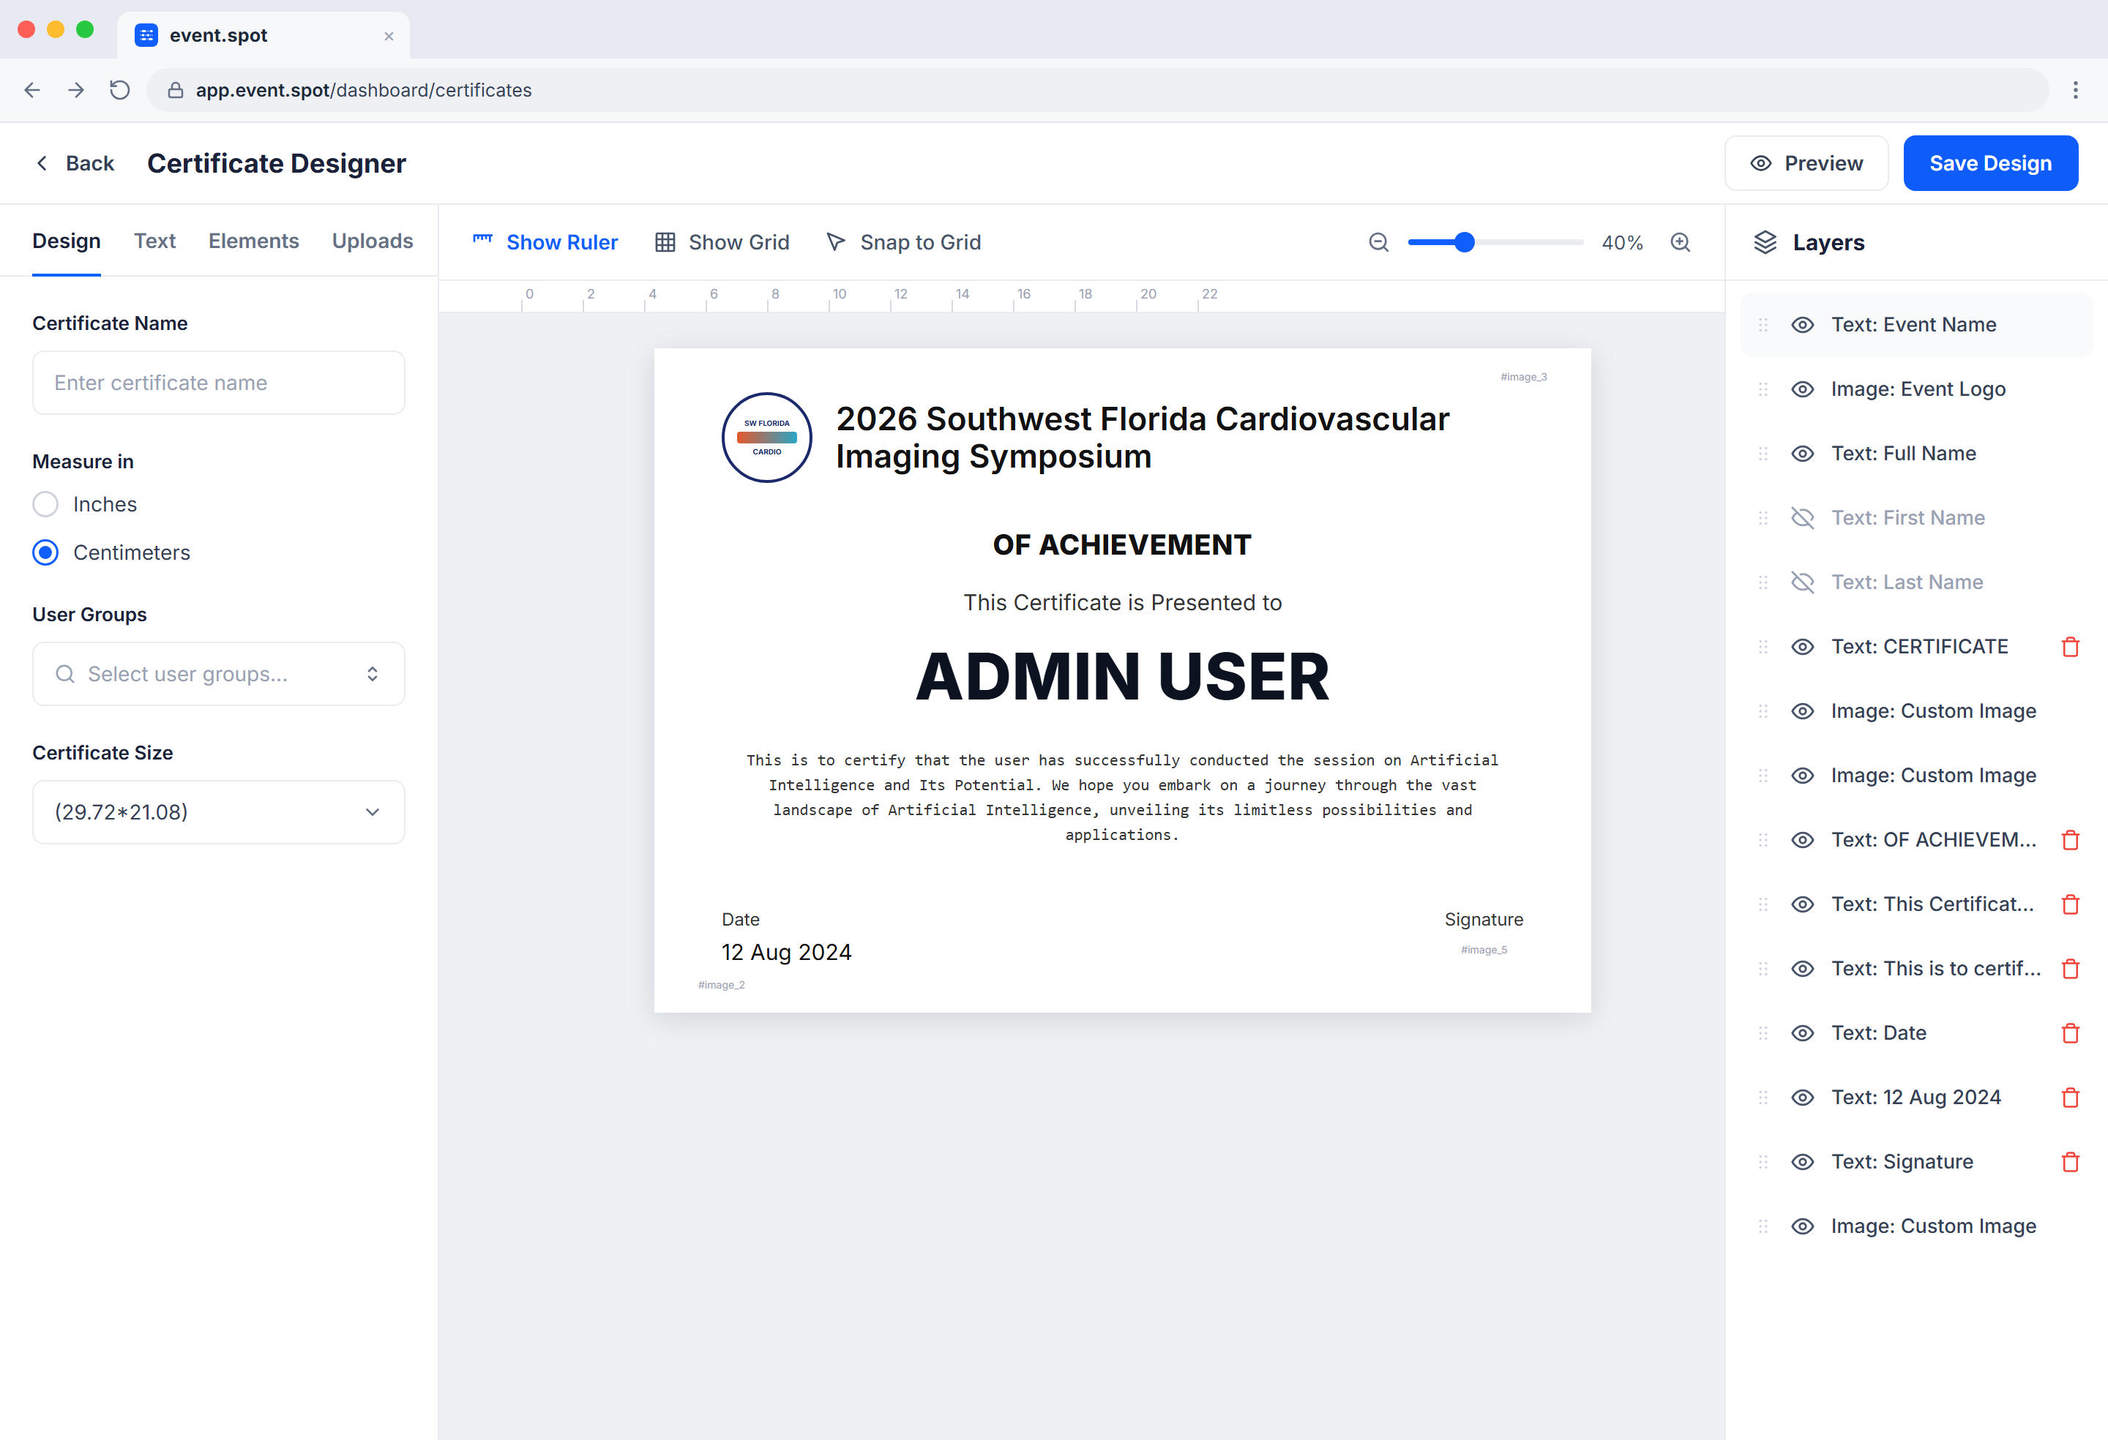Grab drag handle of Event Name layer
Image resolution: width=2108 pixels, height=1440 pixels.
pos(1763,325)
